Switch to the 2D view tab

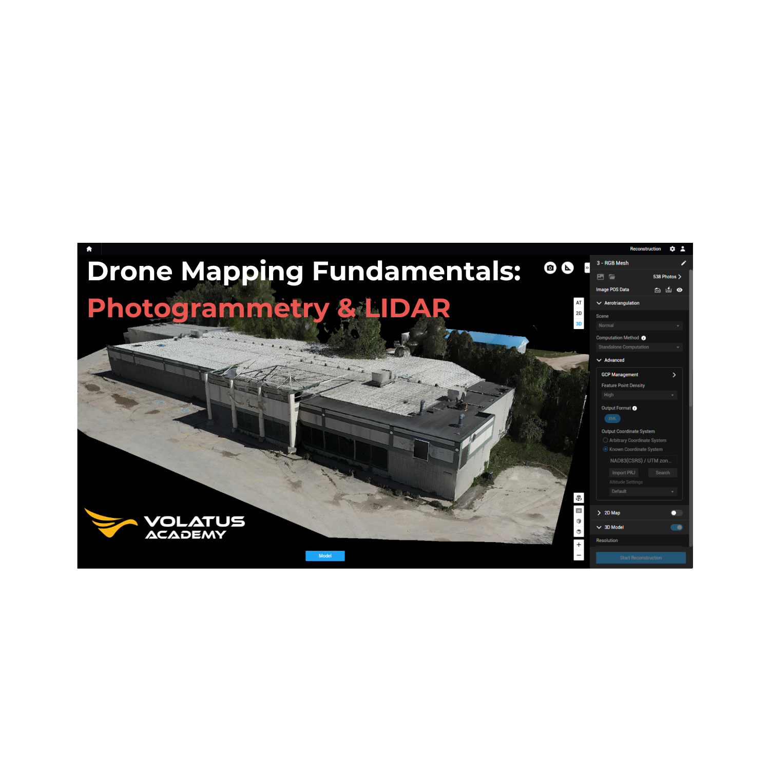click(x=579, y=313)
